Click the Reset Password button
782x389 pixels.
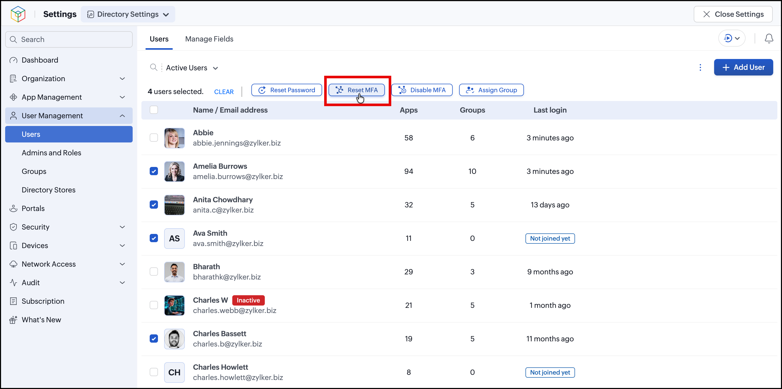pos(286,90)
